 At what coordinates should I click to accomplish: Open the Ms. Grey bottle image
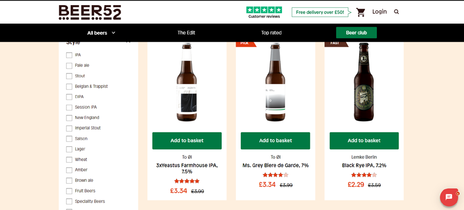click(x=275, y=83)
